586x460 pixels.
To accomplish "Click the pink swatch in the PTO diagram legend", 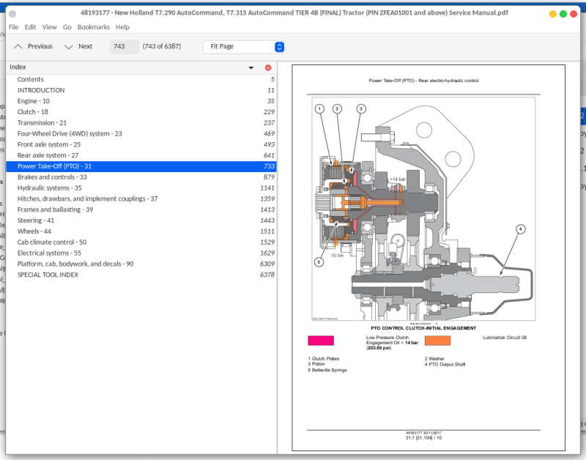I will pos(321,340).
